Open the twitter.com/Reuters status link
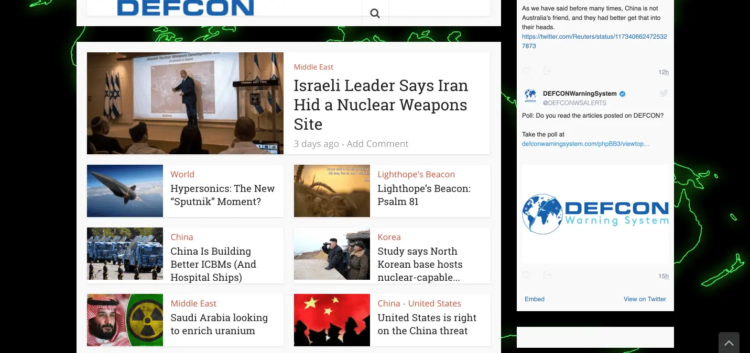Viewport: 750px width, 353px height. 594,41
